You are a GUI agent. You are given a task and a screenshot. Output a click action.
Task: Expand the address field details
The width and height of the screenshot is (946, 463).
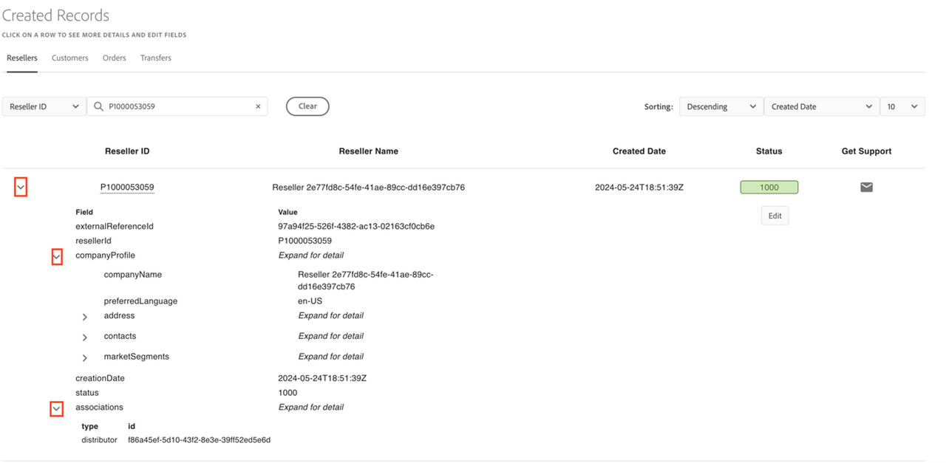pyautogui.click(x=85, y=317)
